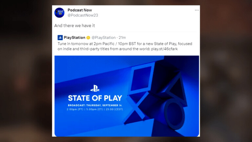Click the STATE OF PLAY headline in the image

[95, 98]
